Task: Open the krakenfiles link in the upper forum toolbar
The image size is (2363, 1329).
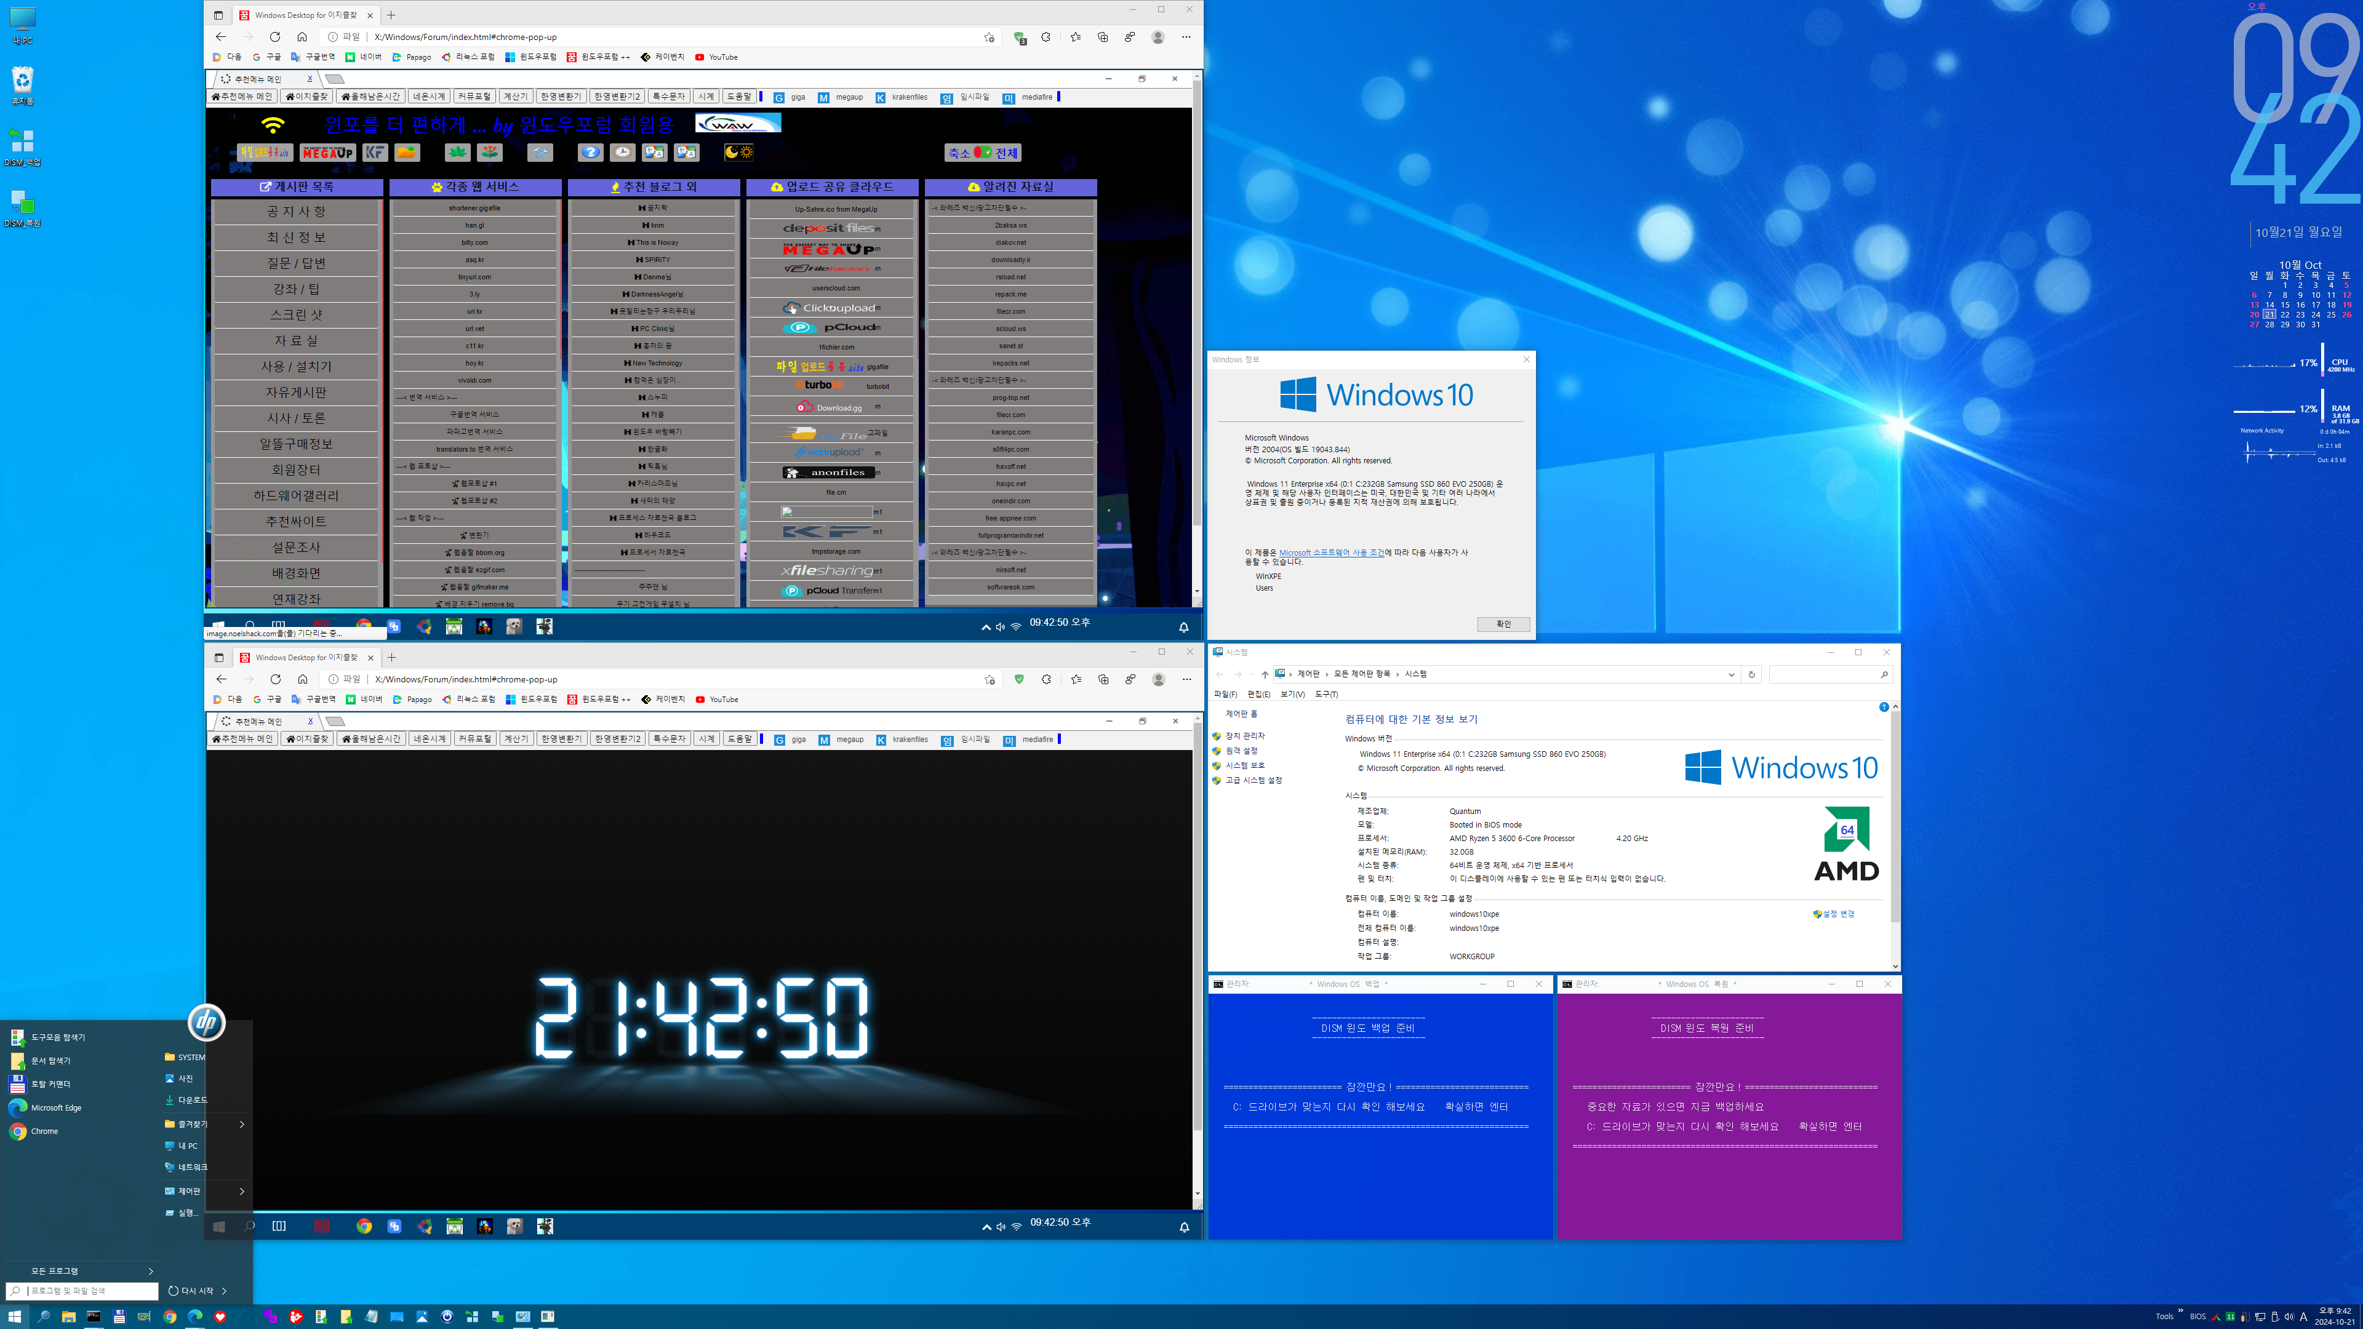Action: 902,97
